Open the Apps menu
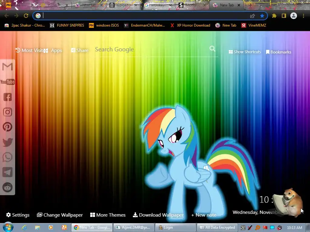 (53, 50)
